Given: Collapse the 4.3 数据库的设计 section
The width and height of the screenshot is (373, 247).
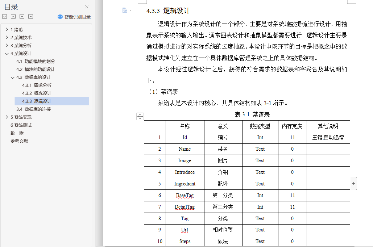Looking at the screenshot, I should click(13, 78).
